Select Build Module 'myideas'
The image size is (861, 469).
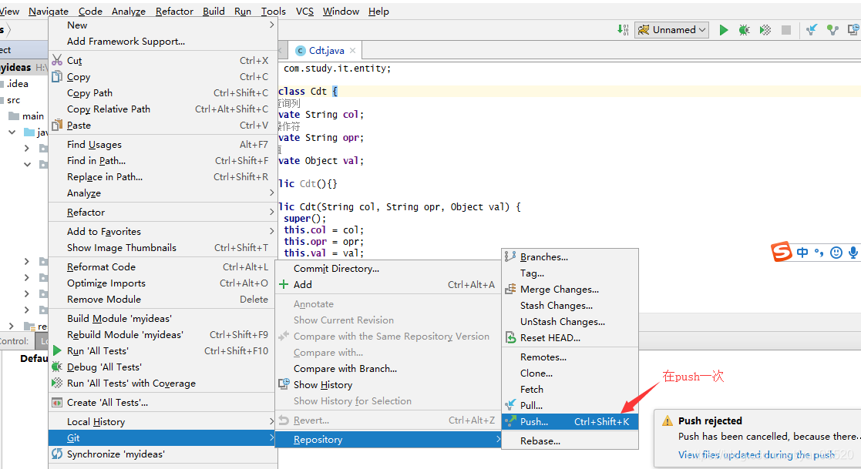click(x=163, y=318)
